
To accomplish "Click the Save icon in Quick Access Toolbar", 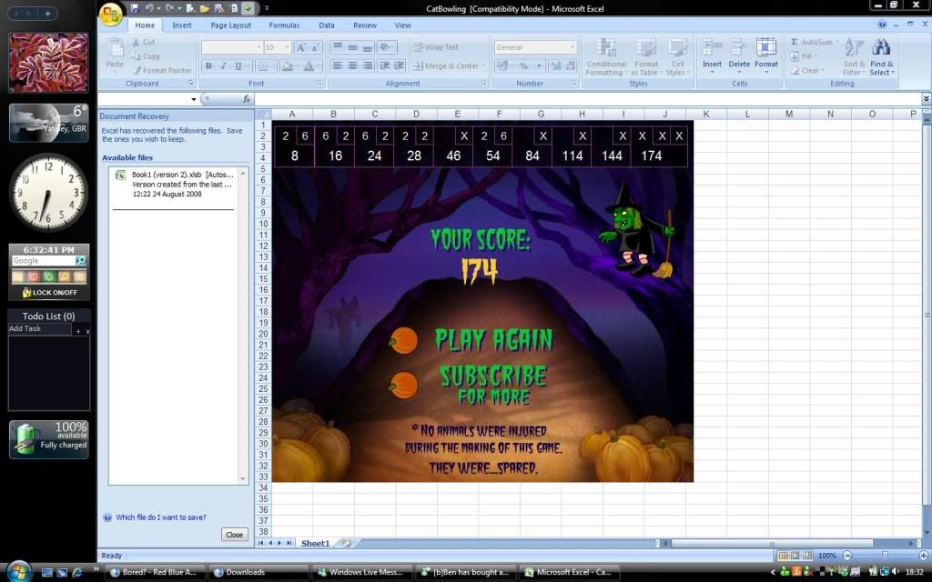I will point(135,8).
